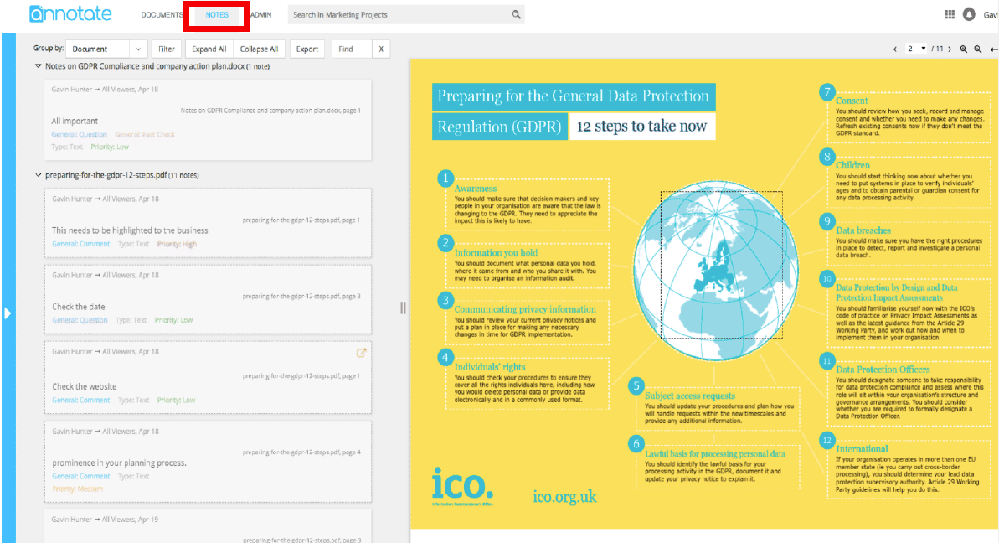Go to the previous document page
999x543 pixels.
[895, 49]
